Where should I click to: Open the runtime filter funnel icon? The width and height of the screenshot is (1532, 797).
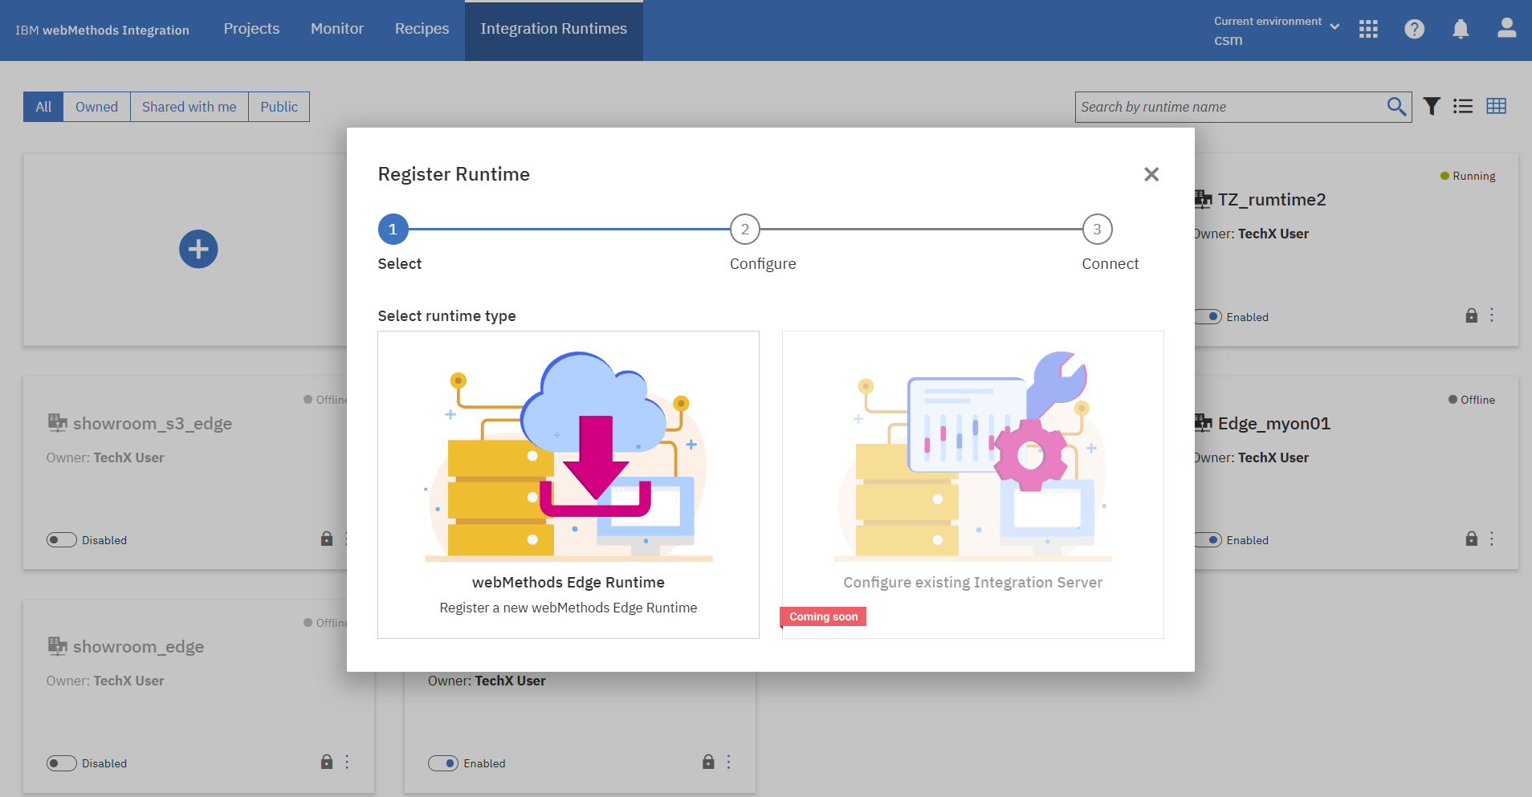1432,107
